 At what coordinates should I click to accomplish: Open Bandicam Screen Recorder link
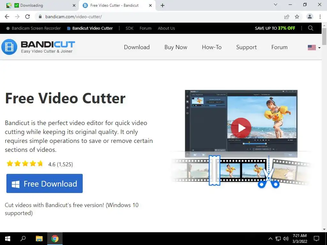(x=33, y=28)
